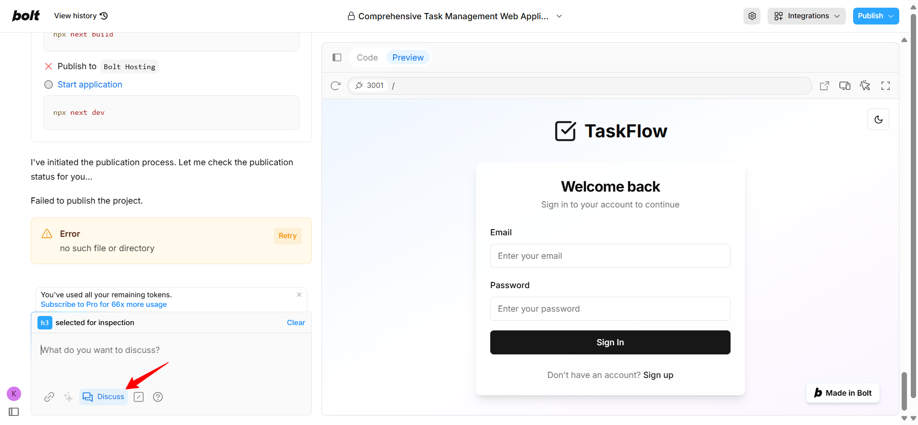Focus the Email input field
The height and width of the screenshot is (425, 918).
(610, 256)
